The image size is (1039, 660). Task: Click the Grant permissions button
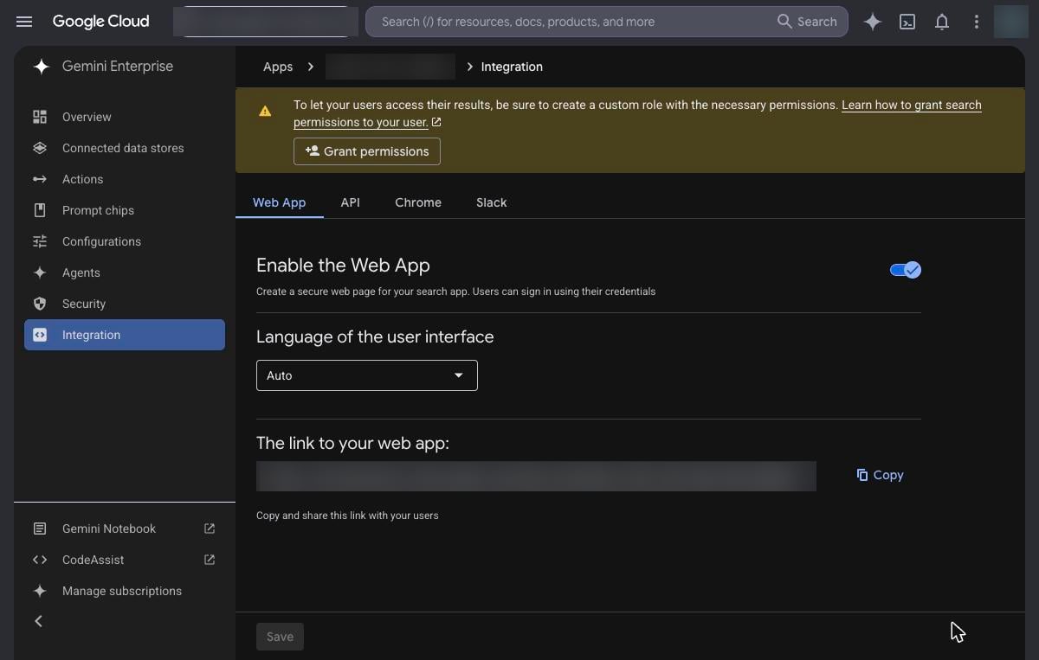pos(367,151)
